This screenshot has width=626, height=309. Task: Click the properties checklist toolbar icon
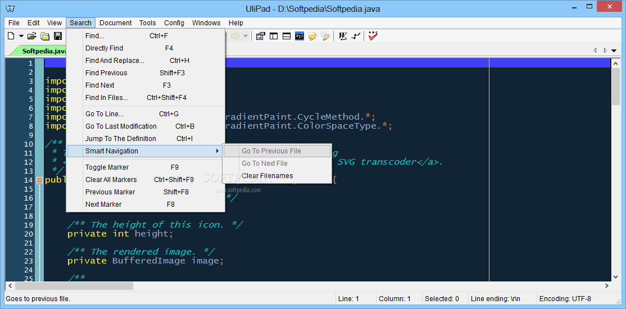coord(261,37)
